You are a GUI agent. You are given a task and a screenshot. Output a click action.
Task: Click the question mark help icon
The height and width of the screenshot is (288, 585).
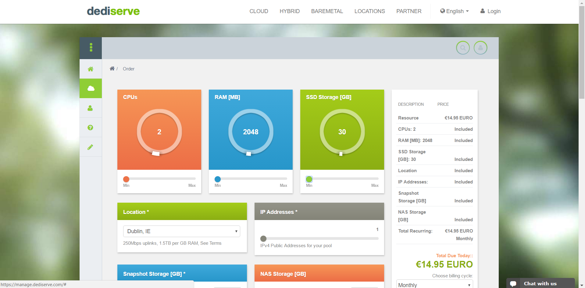[90, 127]
